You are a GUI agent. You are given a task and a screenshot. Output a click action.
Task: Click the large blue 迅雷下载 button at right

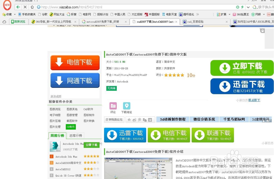[242, 86]
